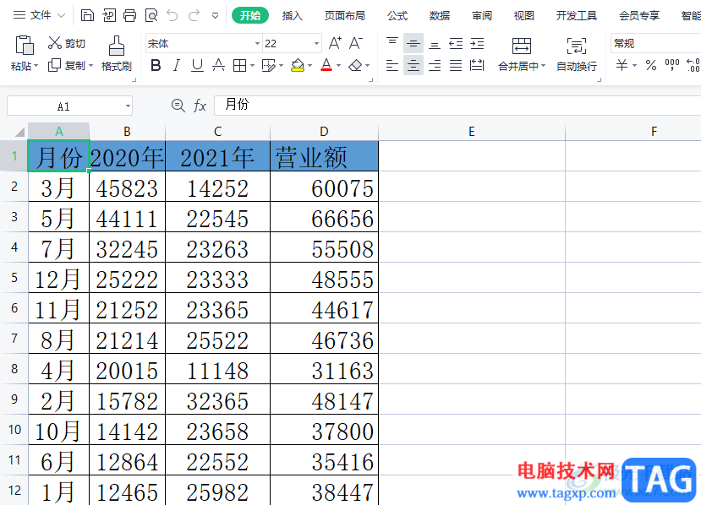Toggle Underline formatting
This screenshot has height=505, width=701.
click(x=197, y=66)
